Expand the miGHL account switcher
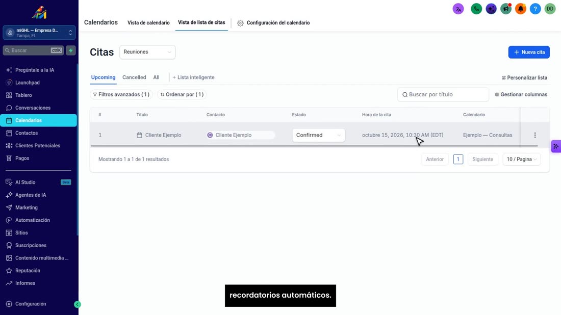Viewport: 561px width, 315px height. point(39,33)
